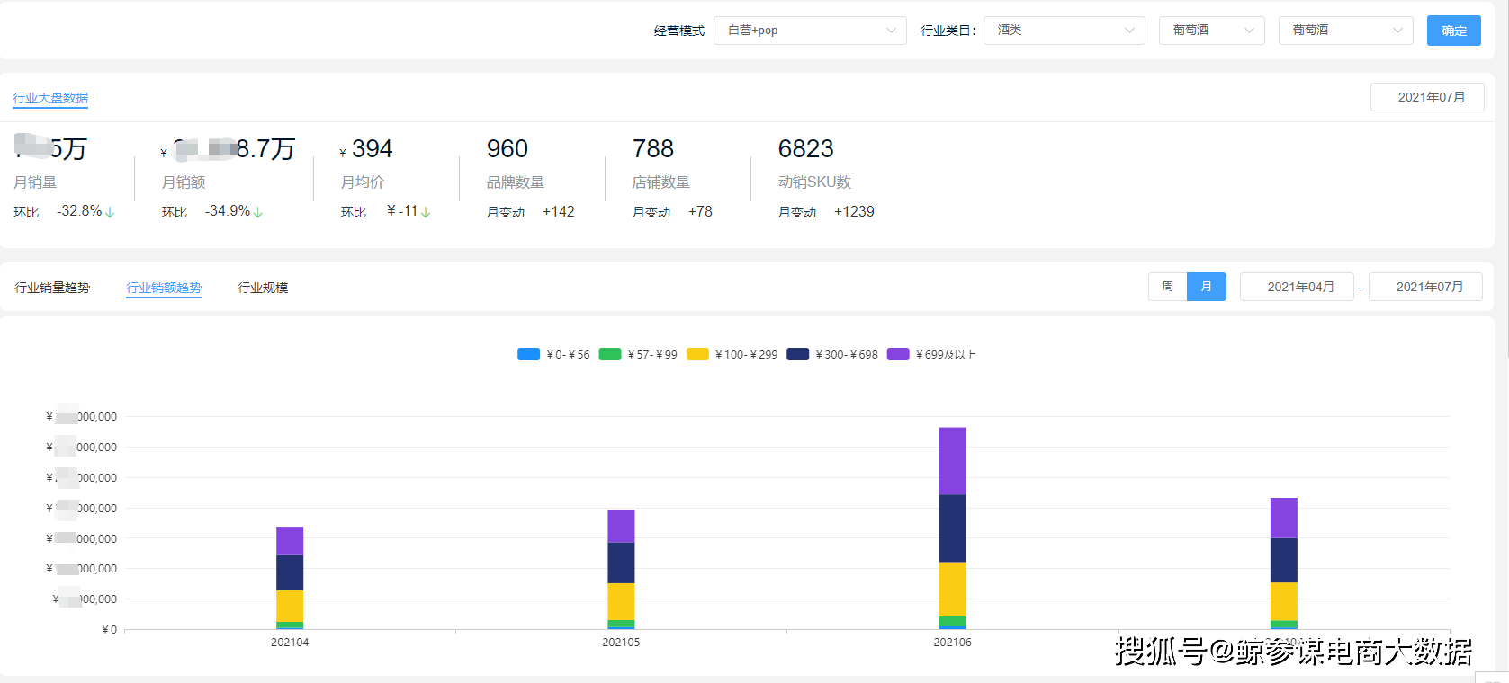Click the 行业类目: label
The height and width of the screenshot is (683, 1509).
click(948, 31)
